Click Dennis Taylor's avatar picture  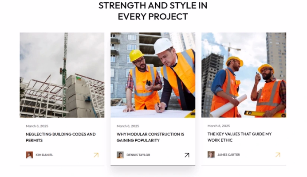[120, 155]
